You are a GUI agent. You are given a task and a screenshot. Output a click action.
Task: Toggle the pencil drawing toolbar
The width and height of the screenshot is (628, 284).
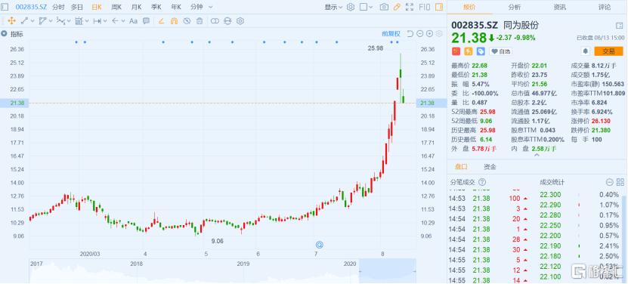[397, 7]
